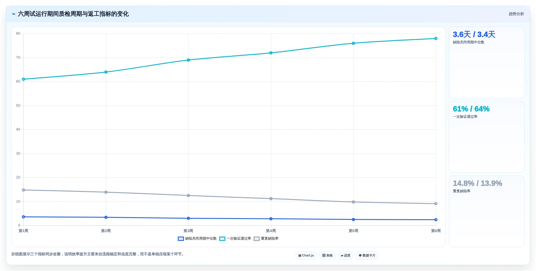
Task: Toggle the 重复缺陷率 legend entry
Action: pos(266,238)
